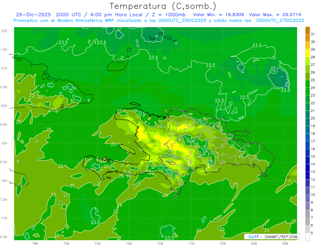Click the 'Valor Min. = 19.8309' readout
This screenshot has width=320, height=247.
pos(219,15)
